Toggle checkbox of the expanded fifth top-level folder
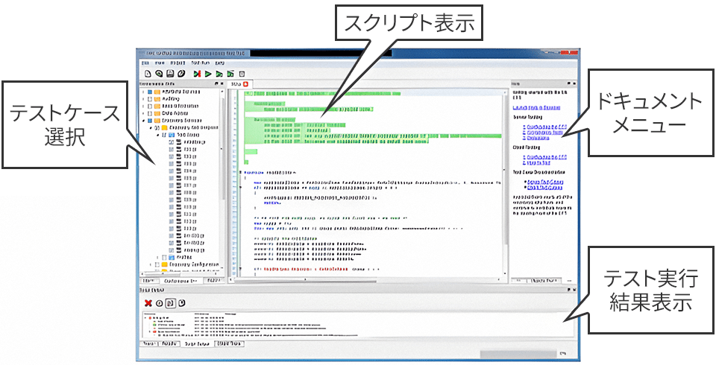Screen dimensions: 716x365 coord(149,121)
